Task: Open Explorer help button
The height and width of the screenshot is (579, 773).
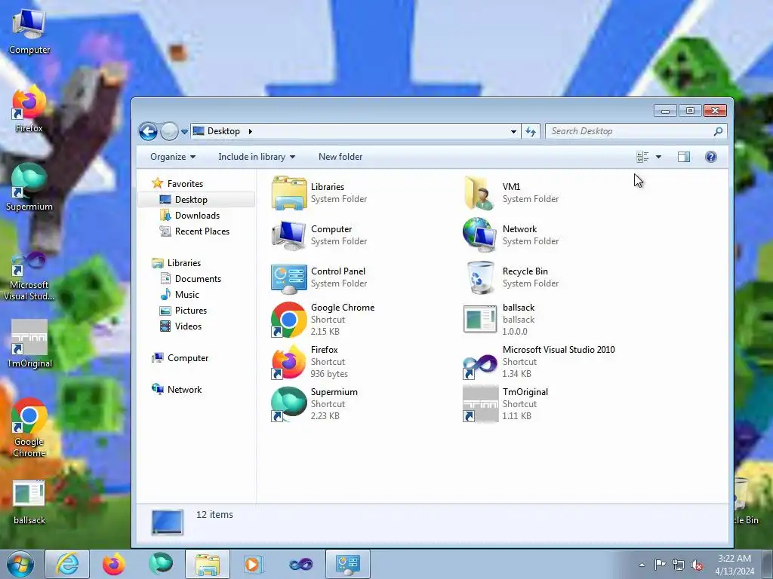Action: (x=711, y=157)
